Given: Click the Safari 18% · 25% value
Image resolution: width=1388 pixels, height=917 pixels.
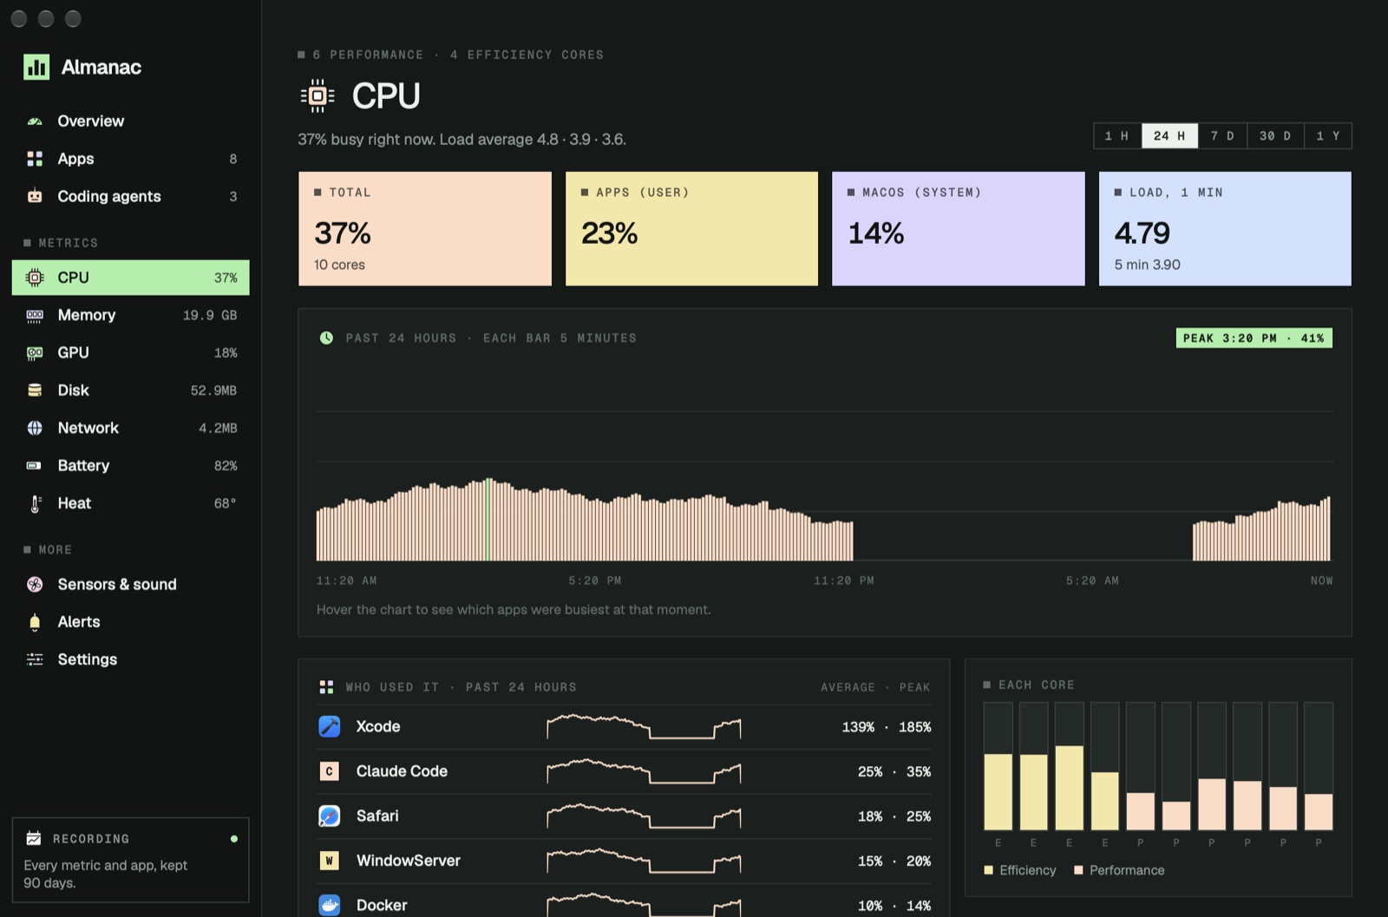Looking at the screenshot, I should [894, 816].
